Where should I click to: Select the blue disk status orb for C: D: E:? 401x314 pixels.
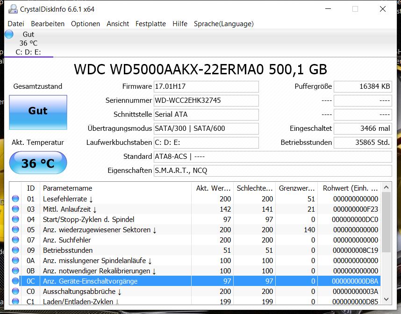coord(9,34)
